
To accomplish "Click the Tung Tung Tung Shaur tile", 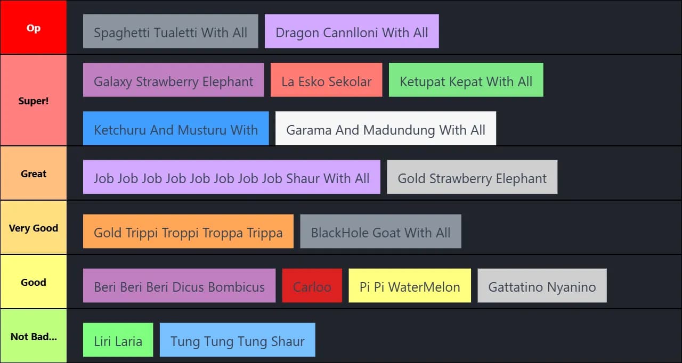I will coord(237,340).
